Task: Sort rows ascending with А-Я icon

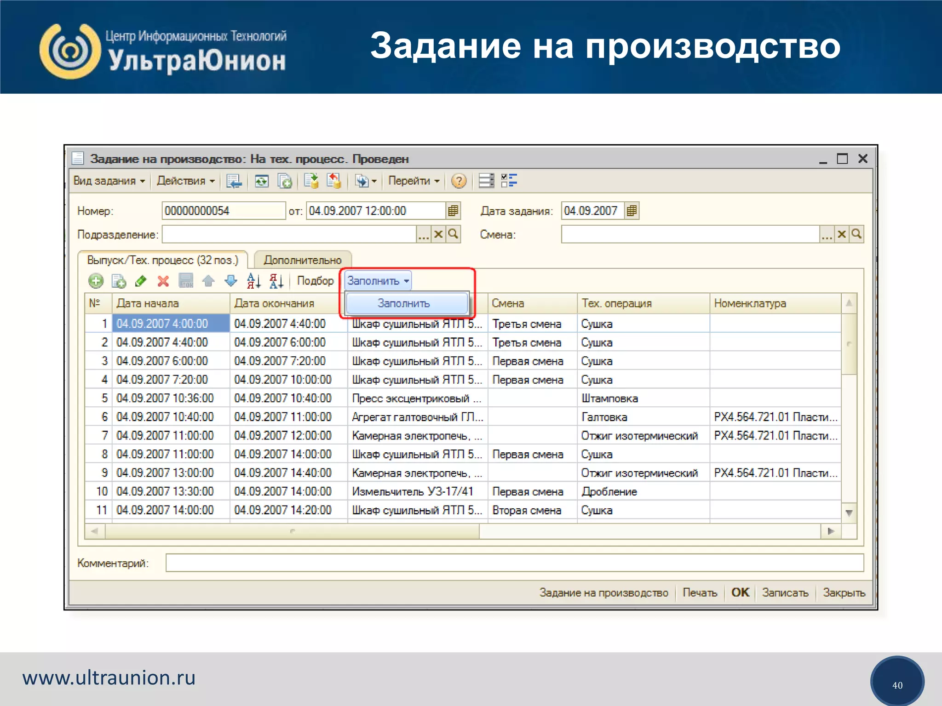Action: click(x=253, y=281)
